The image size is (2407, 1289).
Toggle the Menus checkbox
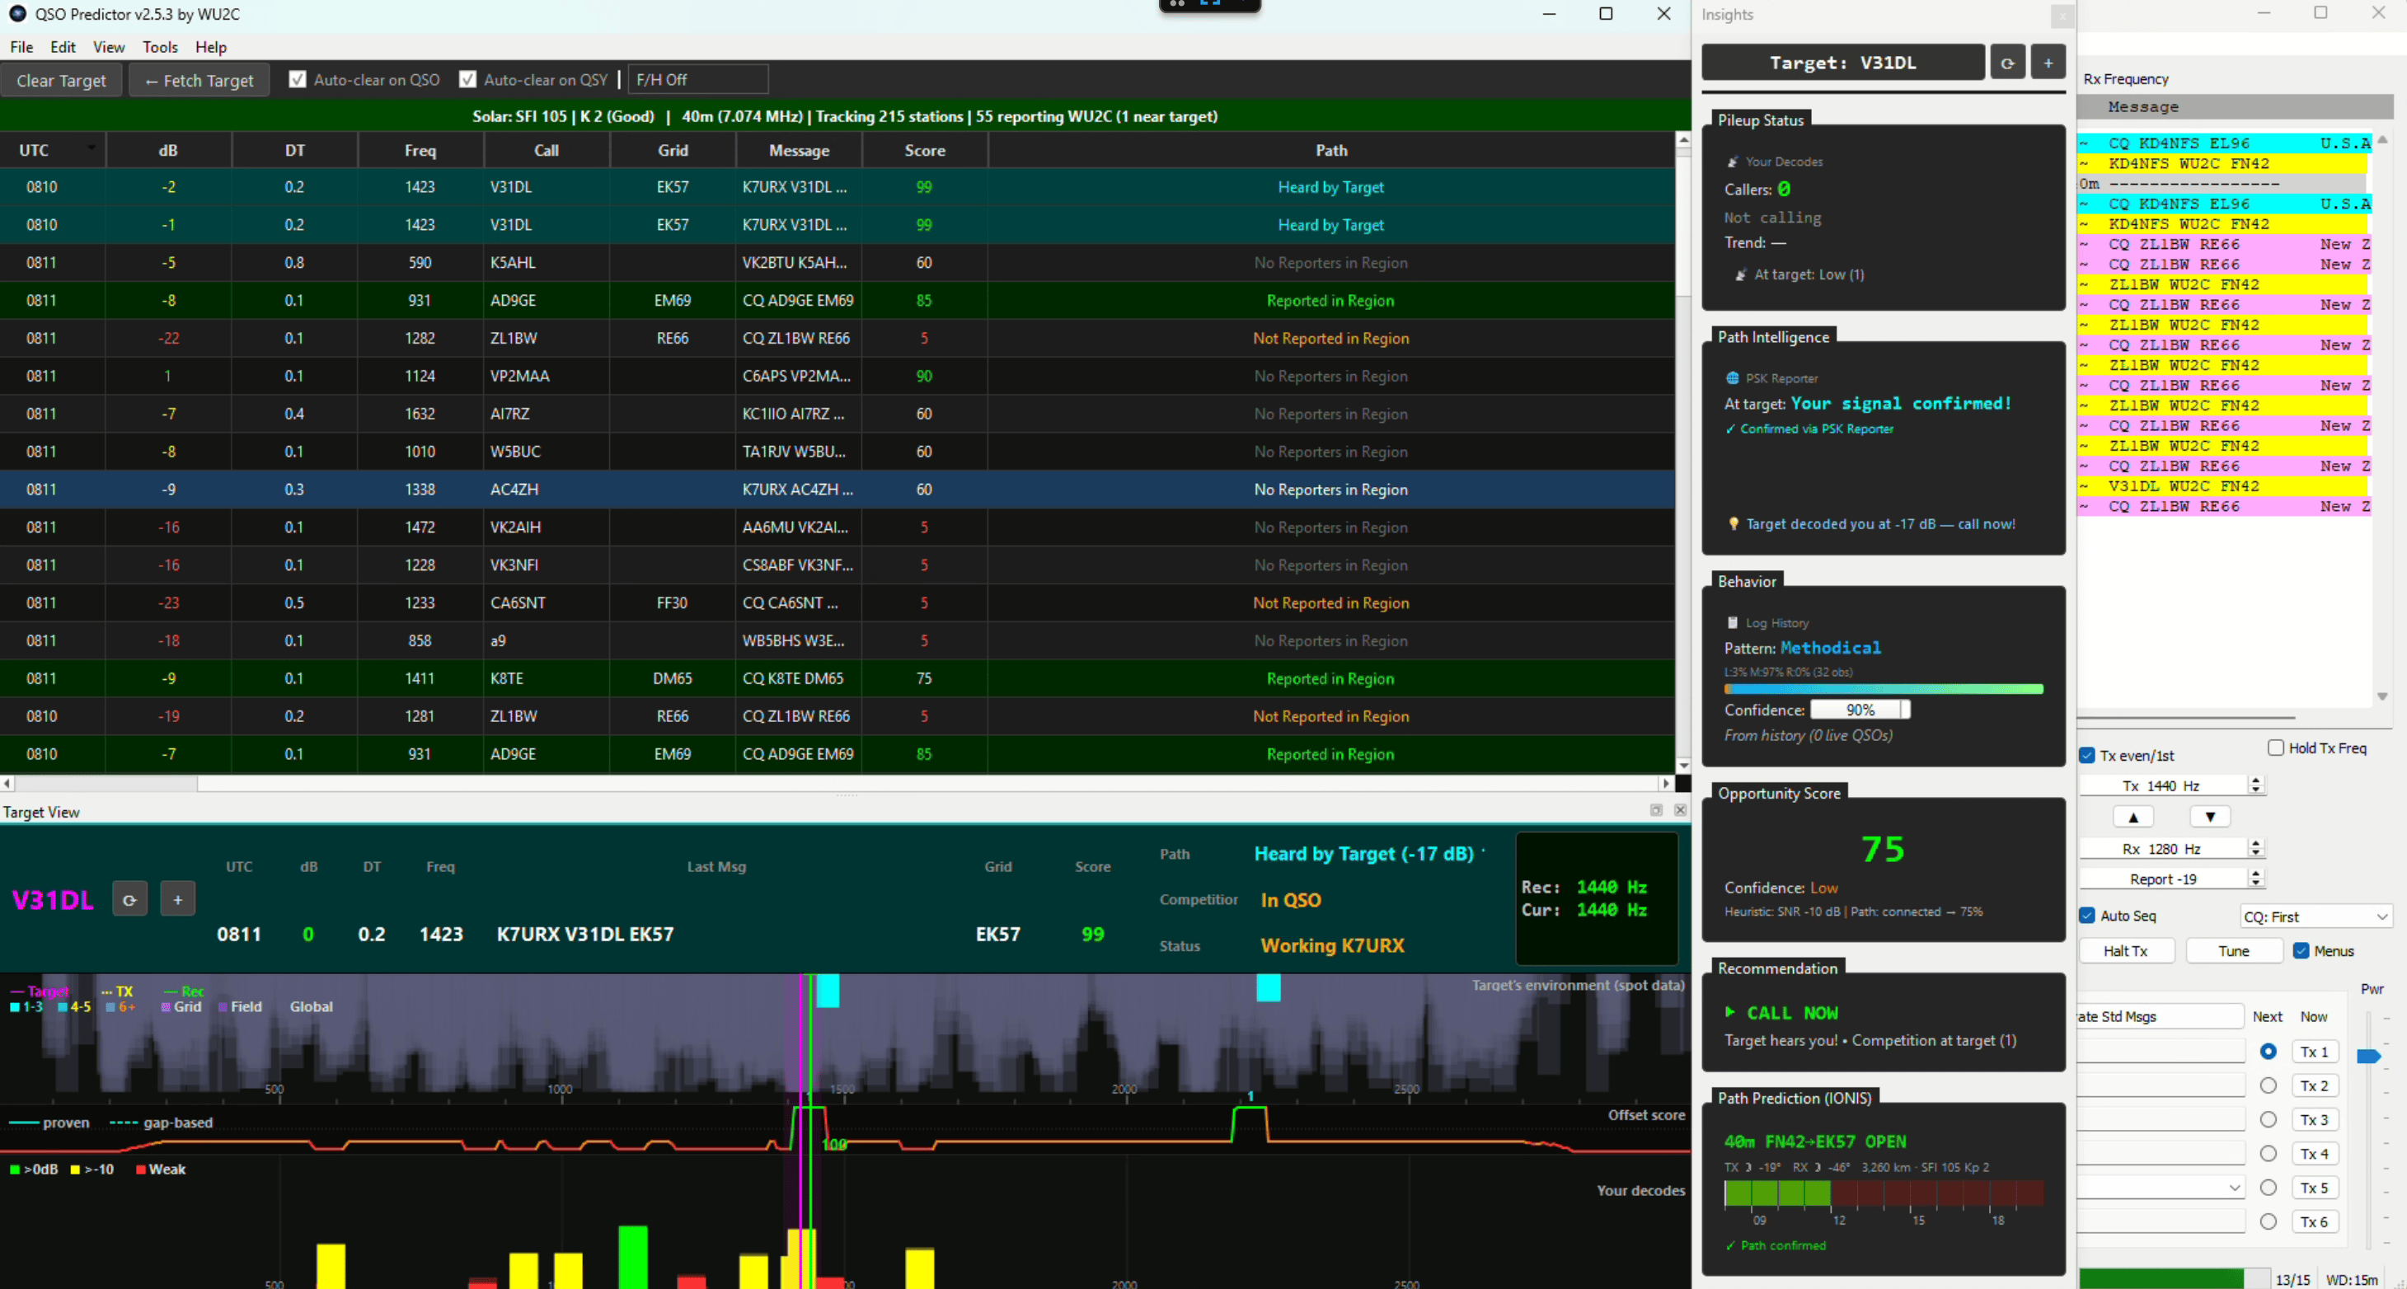pos(2301,951)
